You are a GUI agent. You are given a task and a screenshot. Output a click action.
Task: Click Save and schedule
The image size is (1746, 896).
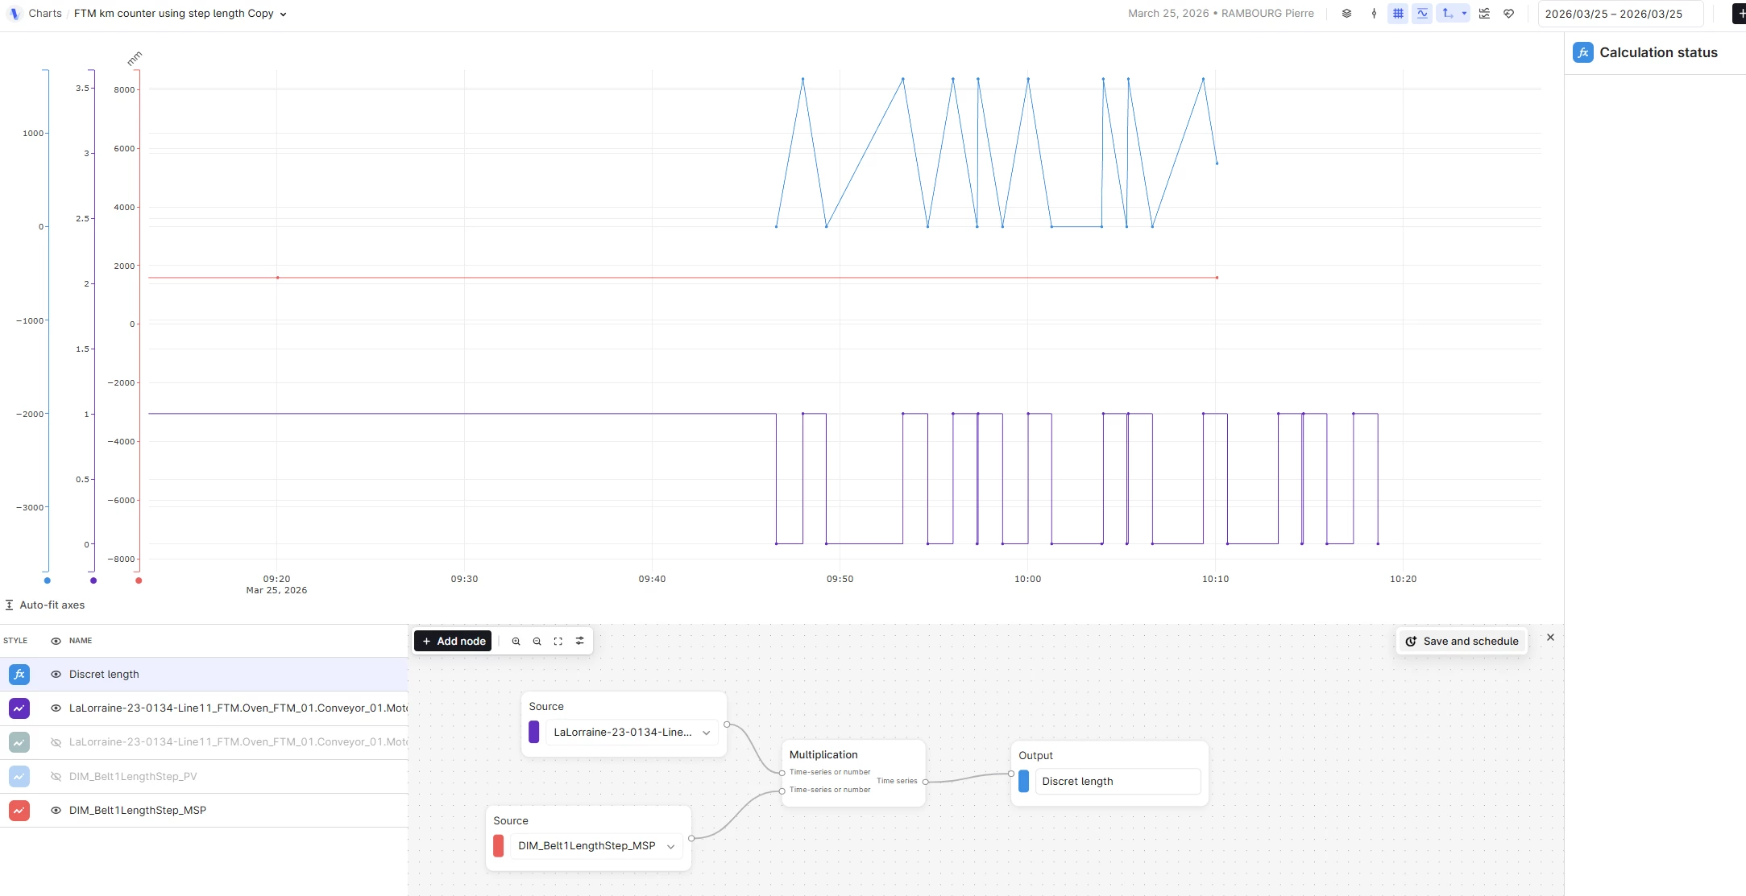[x=1462, y=642]
